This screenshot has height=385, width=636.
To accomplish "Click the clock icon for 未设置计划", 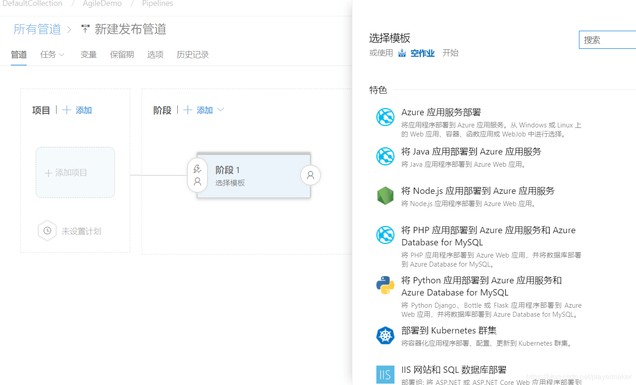I will (47, 230).
